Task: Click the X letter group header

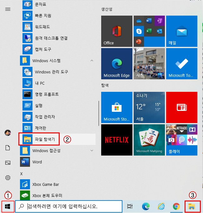Action: tap(21, 174)
